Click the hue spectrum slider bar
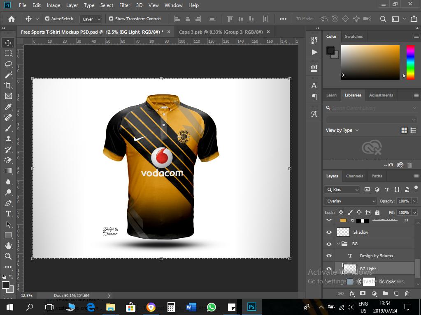The width and height of the screenshot is (421, 315). pyautogui.click(x=410, y=62)
